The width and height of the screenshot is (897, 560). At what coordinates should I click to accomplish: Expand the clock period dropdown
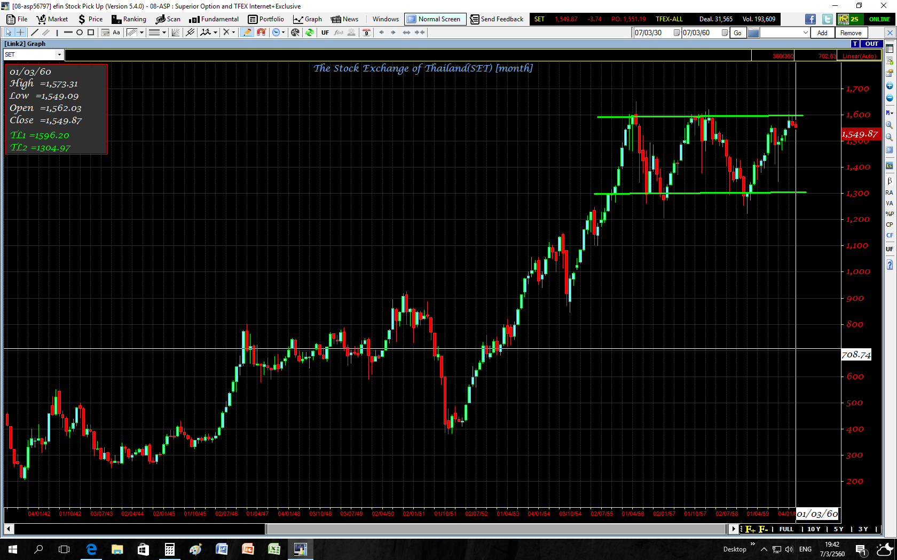283,33
